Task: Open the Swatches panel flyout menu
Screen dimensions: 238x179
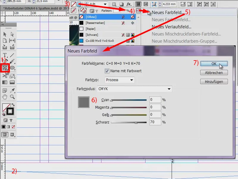Action: pyautogui.click(x=138, y=11)
